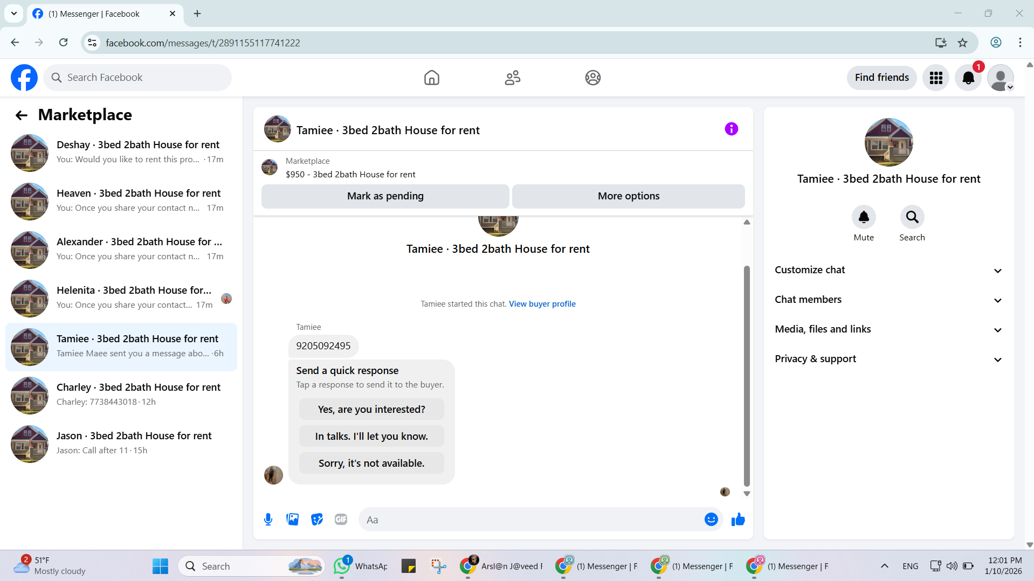Go back using the Marketplace arrow

tap(22, 115)
